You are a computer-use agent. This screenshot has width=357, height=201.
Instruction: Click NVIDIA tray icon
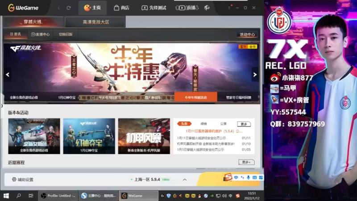(x=212, y=196)
